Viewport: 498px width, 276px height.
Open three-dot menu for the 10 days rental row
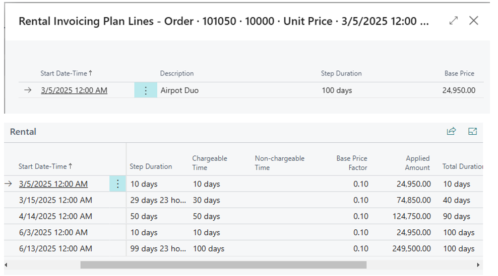pos(118,184)
